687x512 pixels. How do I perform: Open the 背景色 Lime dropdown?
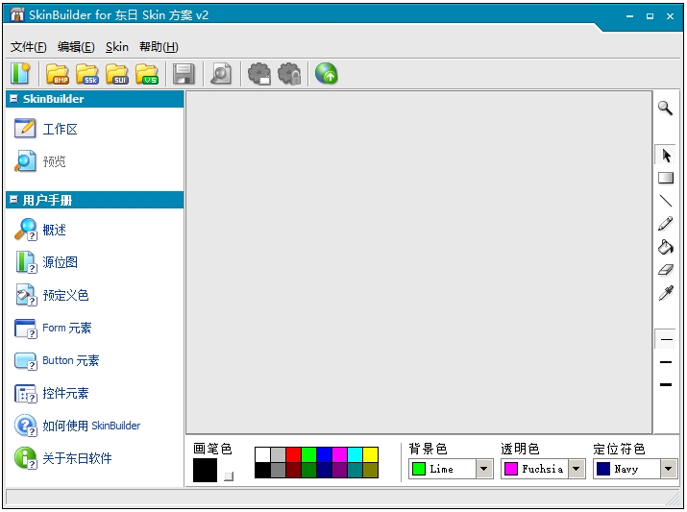coord(483,469)
